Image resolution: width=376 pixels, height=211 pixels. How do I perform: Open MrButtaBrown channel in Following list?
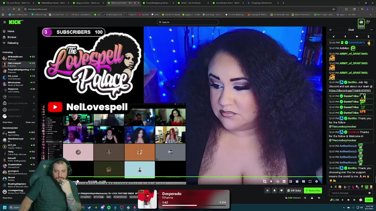[x=19, y=58]
